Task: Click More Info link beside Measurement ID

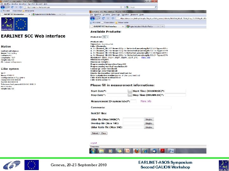Action: pyautogui.click(x=146, y=101)
